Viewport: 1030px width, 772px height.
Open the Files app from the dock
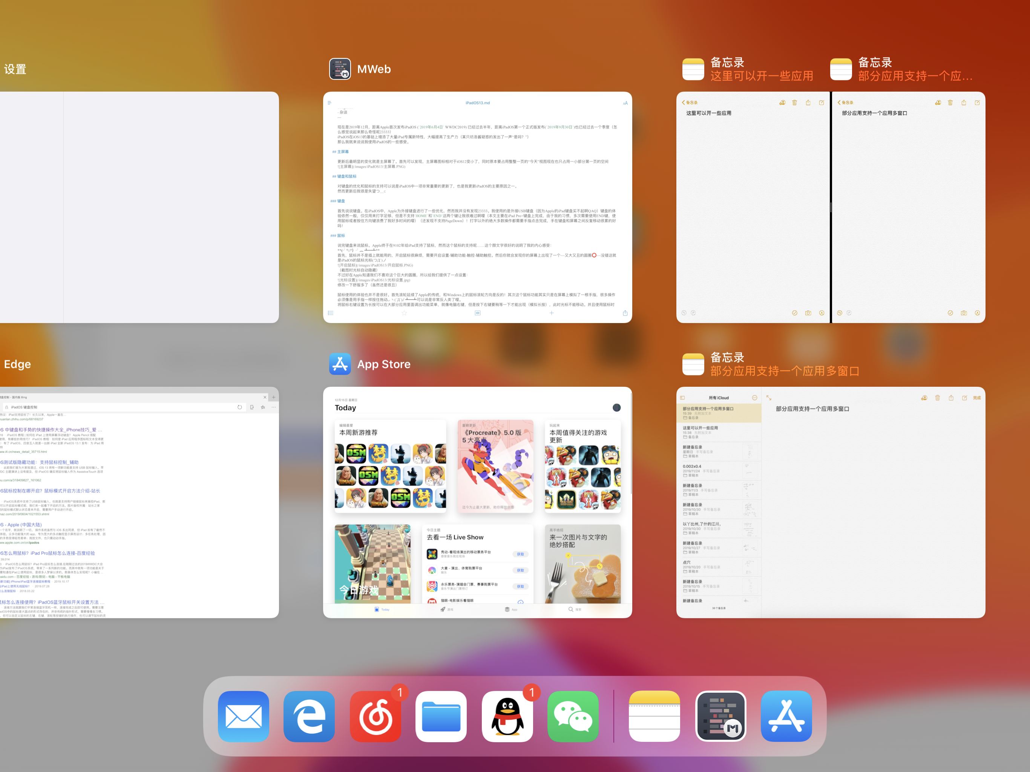(441, 716)
